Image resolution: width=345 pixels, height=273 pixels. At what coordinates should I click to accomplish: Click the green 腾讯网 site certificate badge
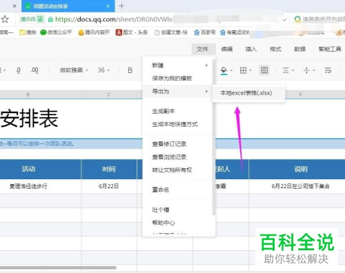(x=32, y=19)
